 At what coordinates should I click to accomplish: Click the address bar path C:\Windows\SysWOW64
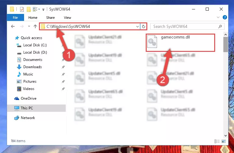[x=68, y=26]
